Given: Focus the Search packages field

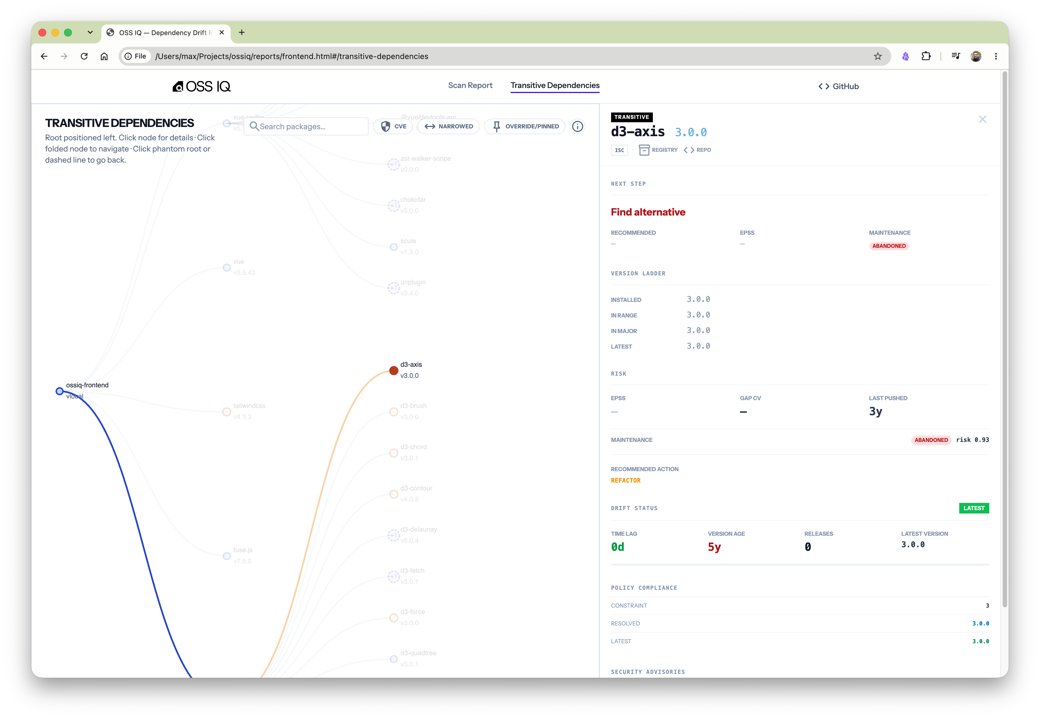Looking at the screenshot, I should 306,127.
